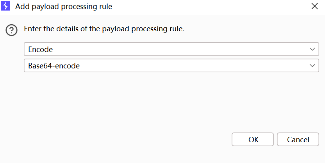Open help via the question mark icon
The width and height of the screenshot is (325, 163).
pos(11,30)
